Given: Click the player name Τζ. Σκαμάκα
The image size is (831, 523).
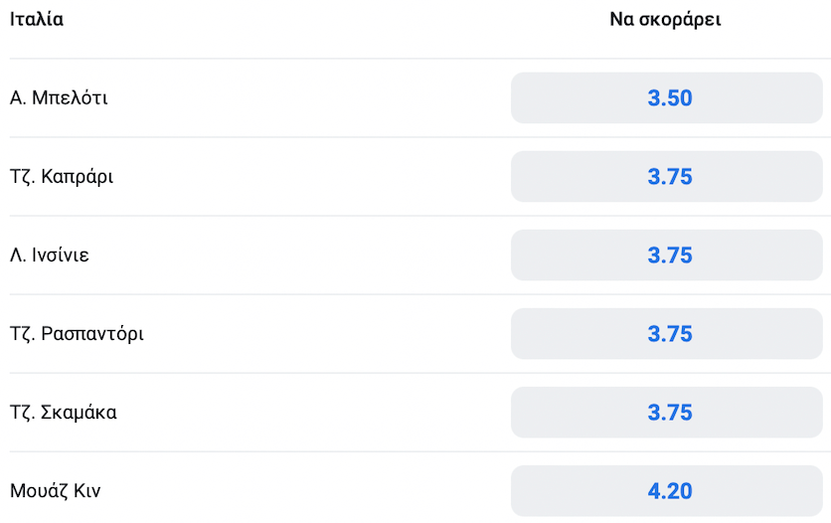Looking at the screenshot, I should (x=63, y=413).
